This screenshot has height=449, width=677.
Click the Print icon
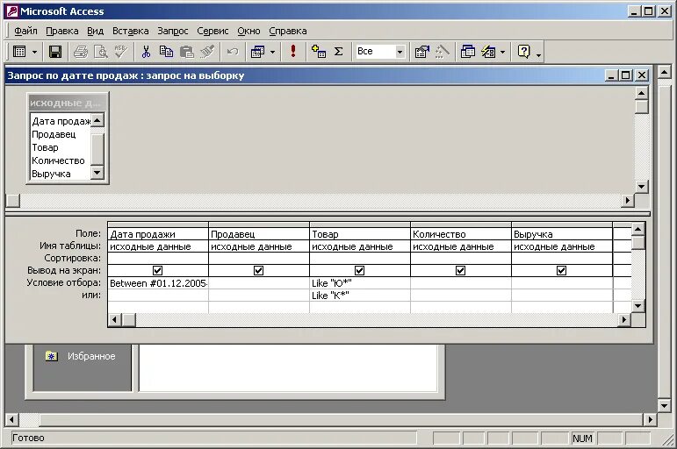point(81,52)
